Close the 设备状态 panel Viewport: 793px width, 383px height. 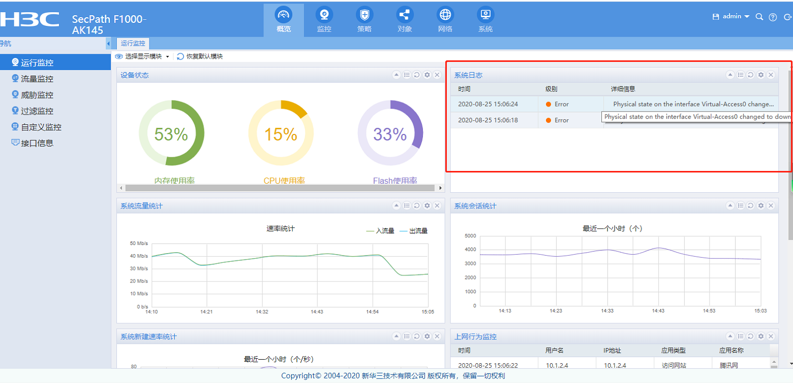click(x=437, y=75)
